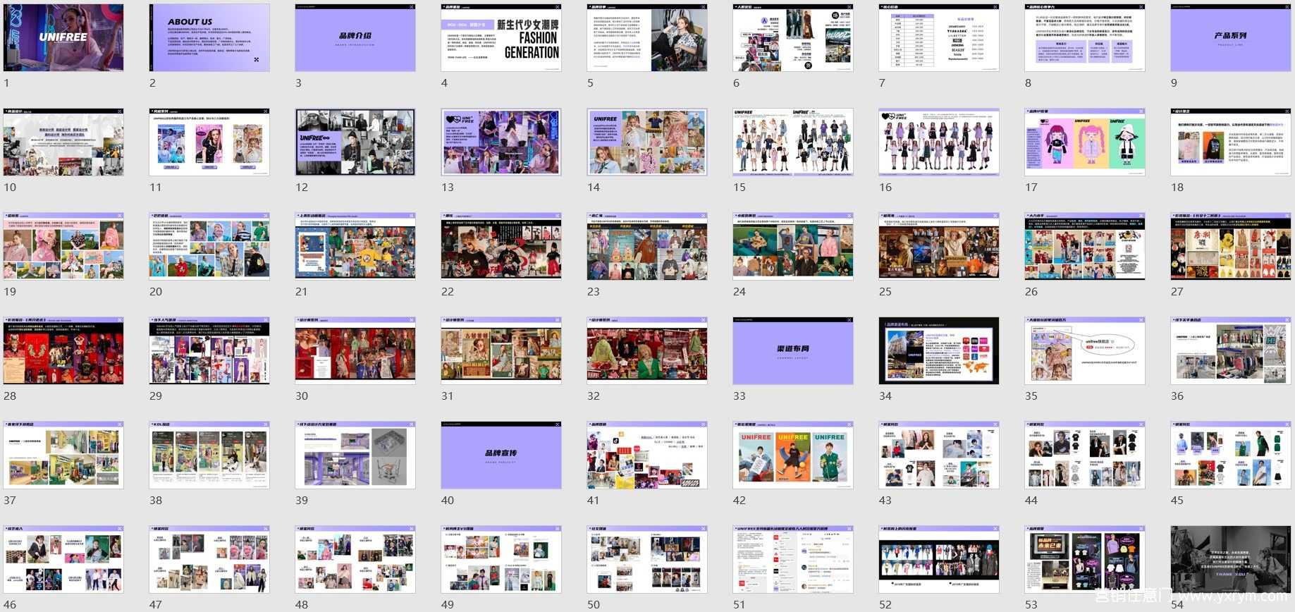Select slide 8 thumbnail
This screenshot has height=612, width=1295.
(x=1085, y=37)
